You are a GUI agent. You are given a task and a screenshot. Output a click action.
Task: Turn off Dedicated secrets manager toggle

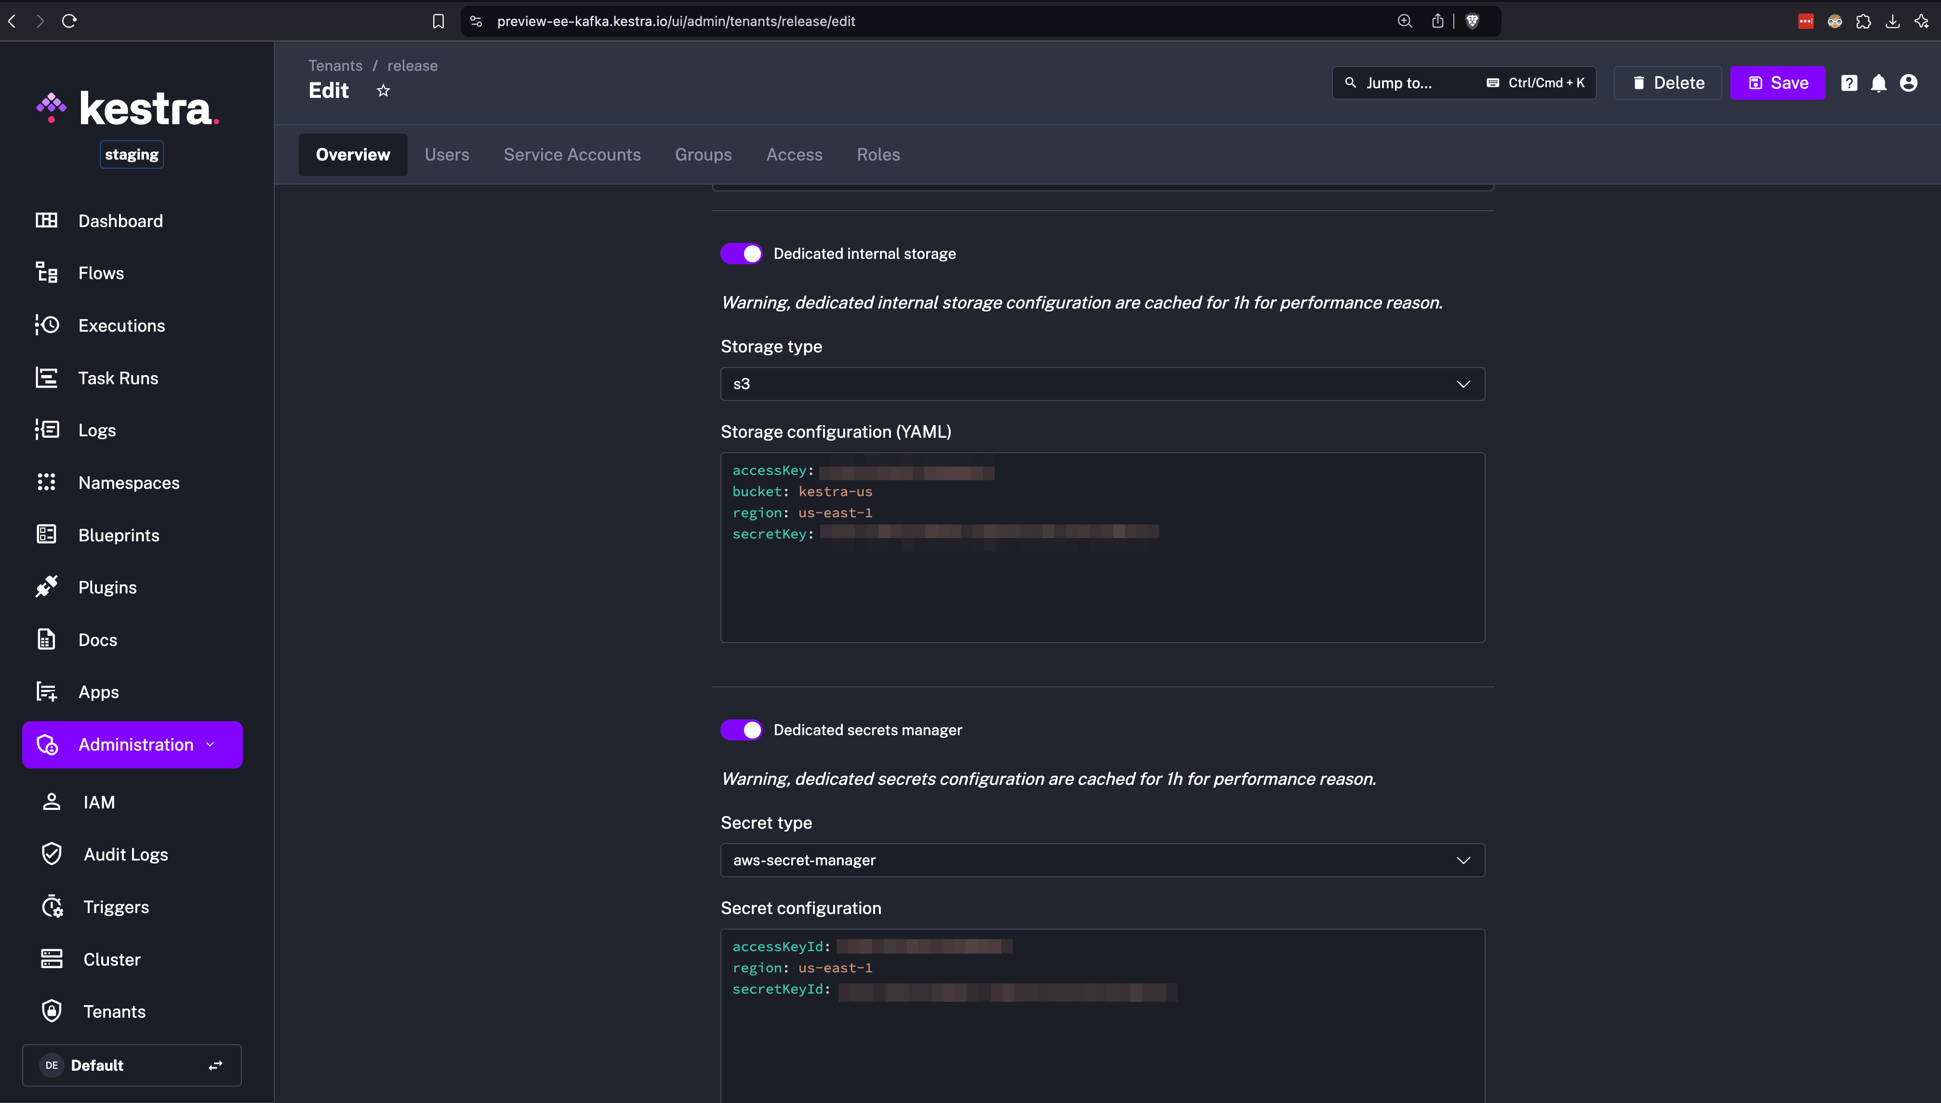click(741, 730)
